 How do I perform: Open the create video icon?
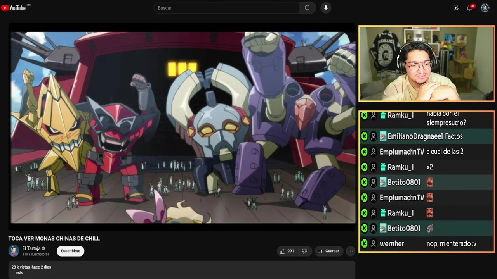point(456,8)
